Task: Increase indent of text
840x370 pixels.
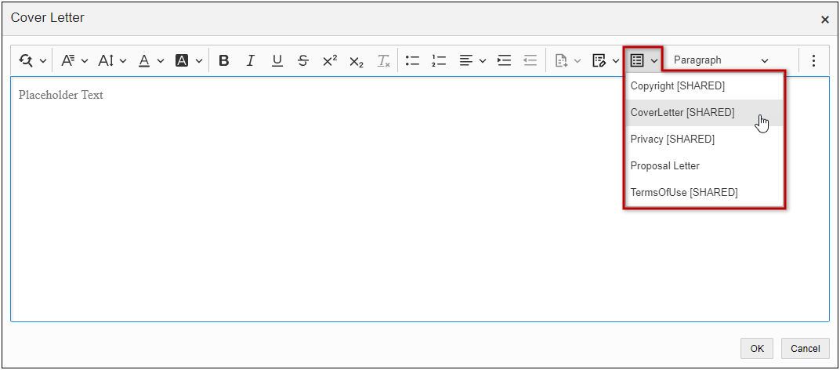Action: tap(505, 60)
